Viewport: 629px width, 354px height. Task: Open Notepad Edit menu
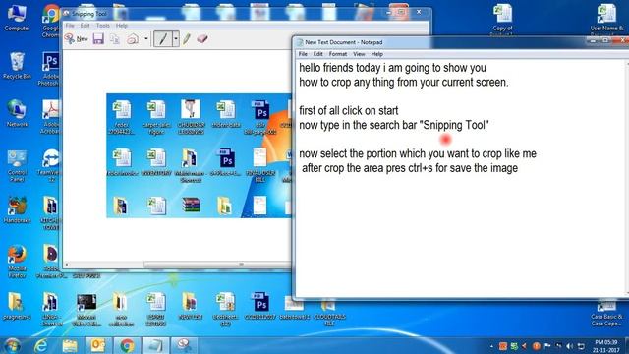click(318, 54)
